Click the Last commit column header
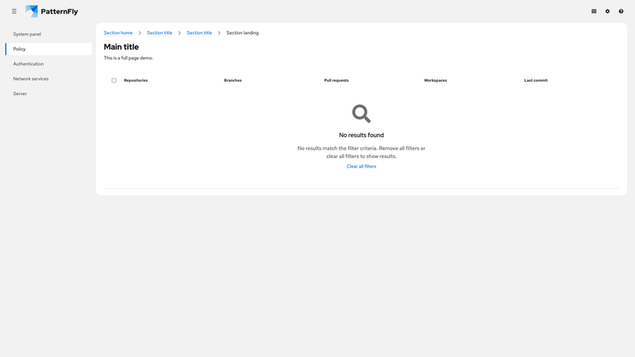 click(536, 80)
